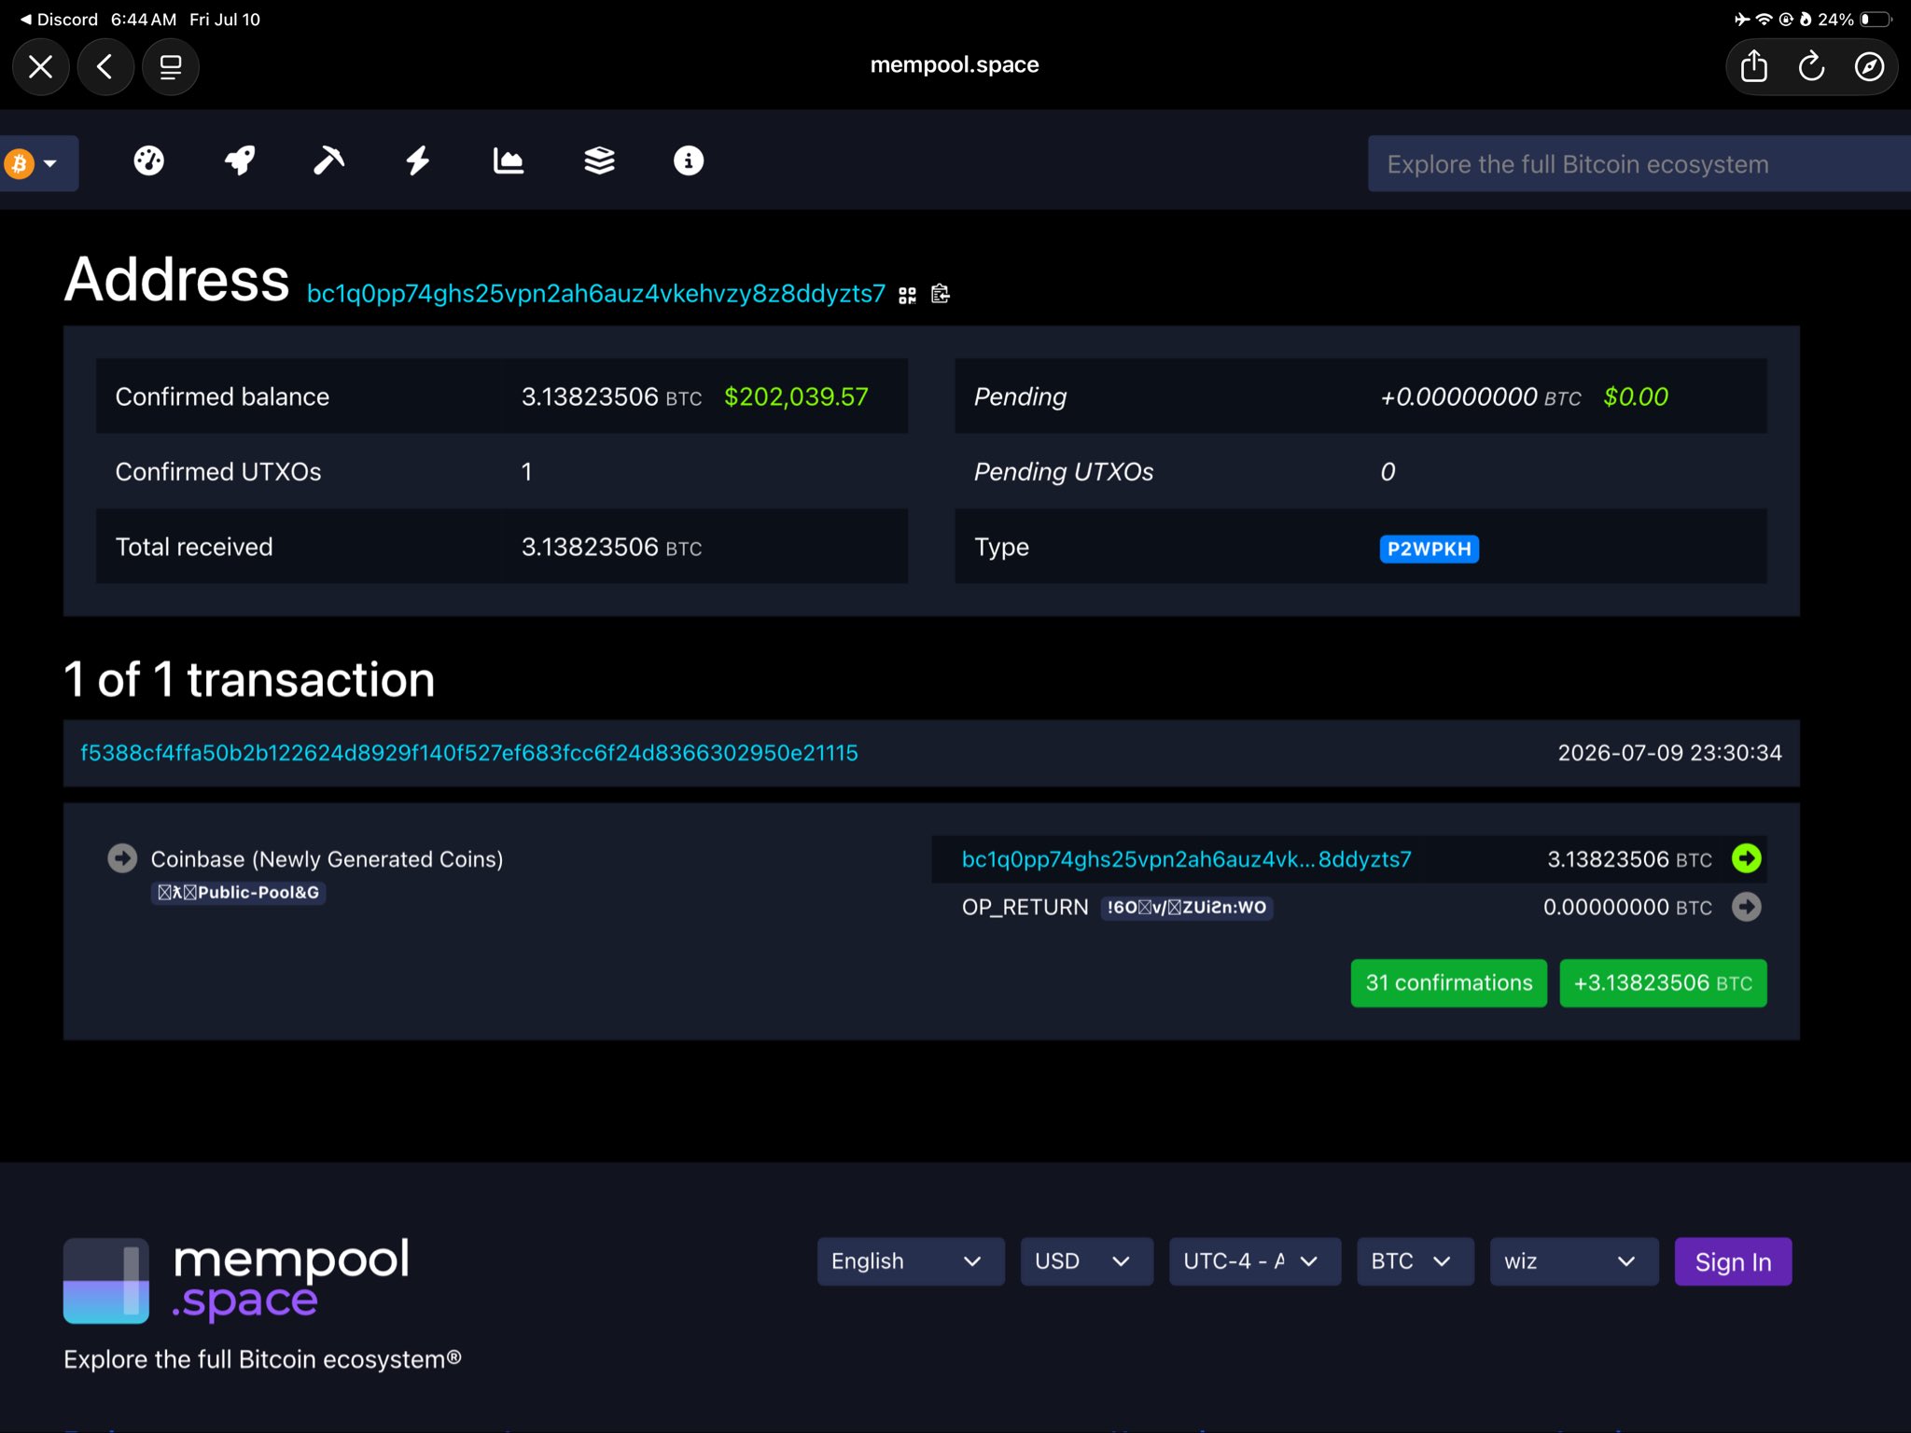This screenshot has width=1911, height=1433.
Task: Open the About info icon
Action: click(689, 161)
